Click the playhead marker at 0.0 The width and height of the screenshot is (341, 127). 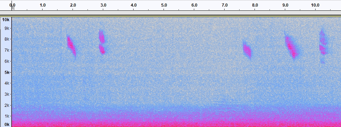coord(13,8)
